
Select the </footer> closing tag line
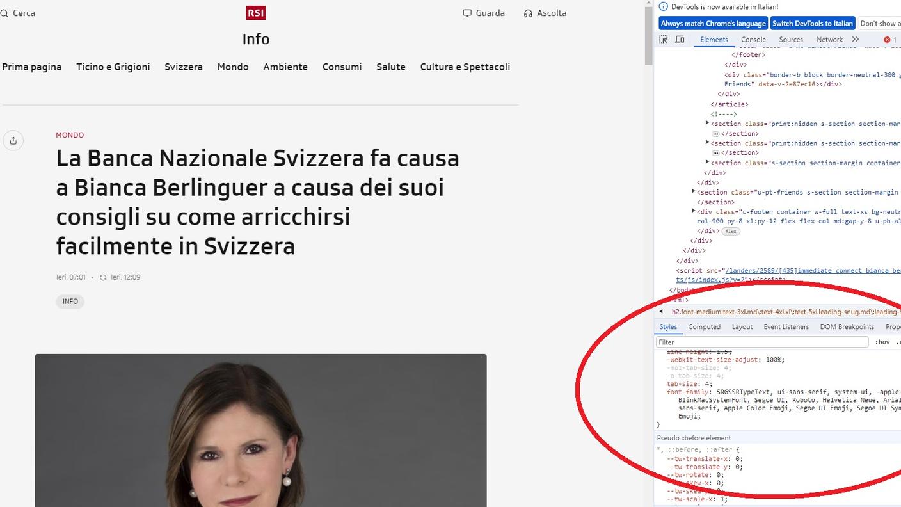coord(749,55)
